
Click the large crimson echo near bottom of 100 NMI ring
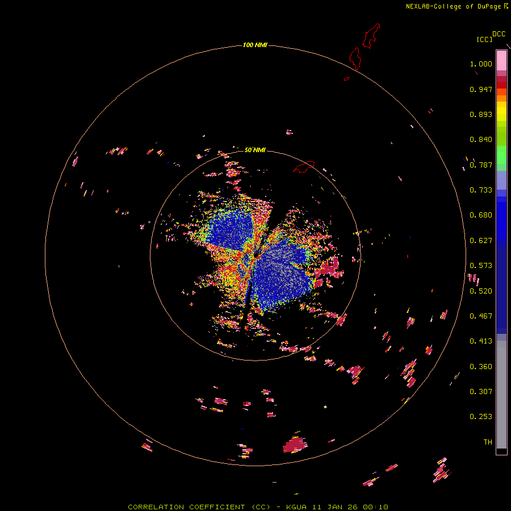click(295, 445)
